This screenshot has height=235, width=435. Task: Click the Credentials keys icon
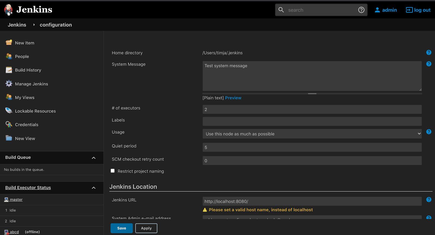pyautogui.click(x=9, y=124)
